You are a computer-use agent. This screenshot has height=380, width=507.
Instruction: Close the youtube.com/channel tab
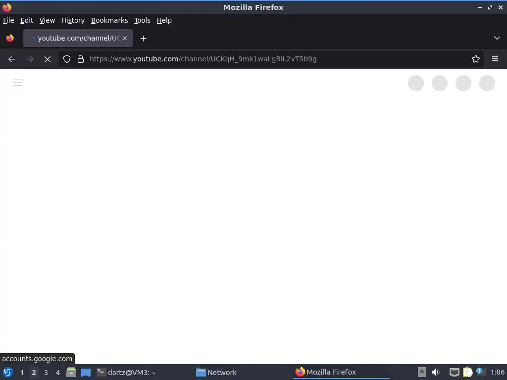tap(125, 38)
